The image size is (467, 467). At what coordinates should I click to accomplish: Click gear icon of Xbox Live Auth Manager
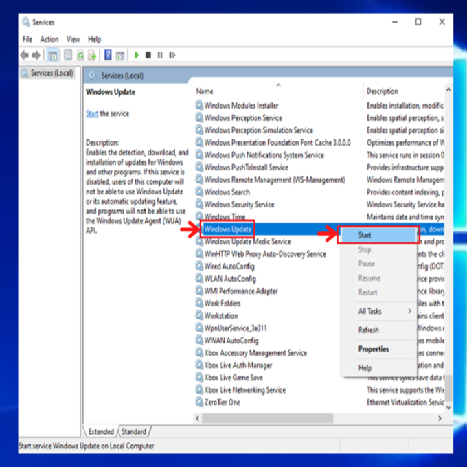pos(199,365)
